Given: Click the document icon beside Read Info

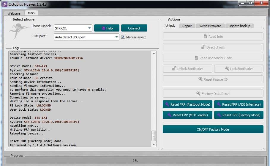Looking at the screenshot, I should coord(205,36).
